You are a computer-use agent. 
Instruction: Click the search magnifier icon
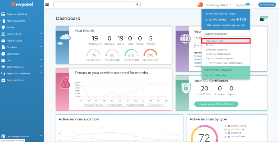point(137,4)
